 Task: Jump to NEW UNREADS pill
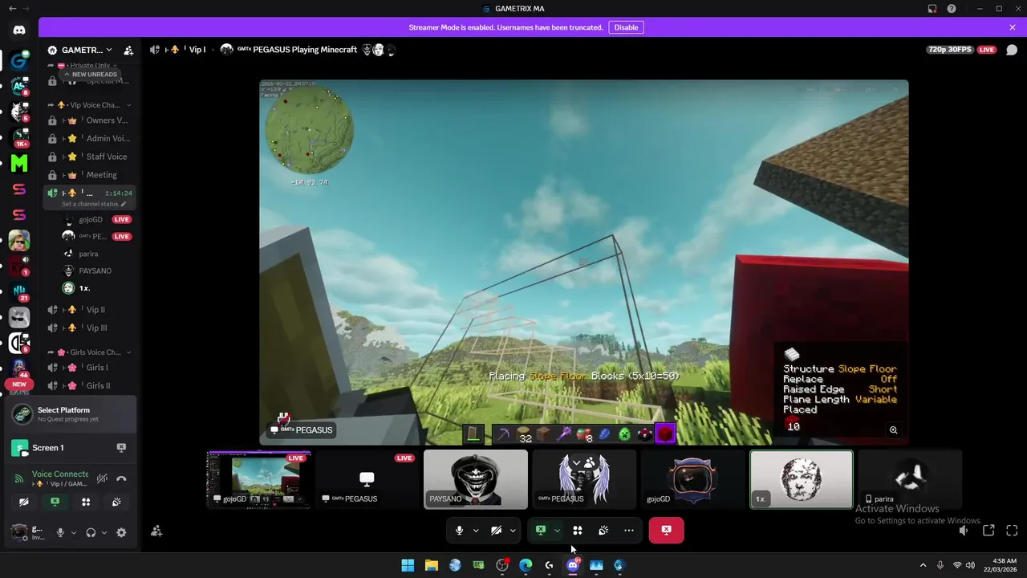point(90,75)
